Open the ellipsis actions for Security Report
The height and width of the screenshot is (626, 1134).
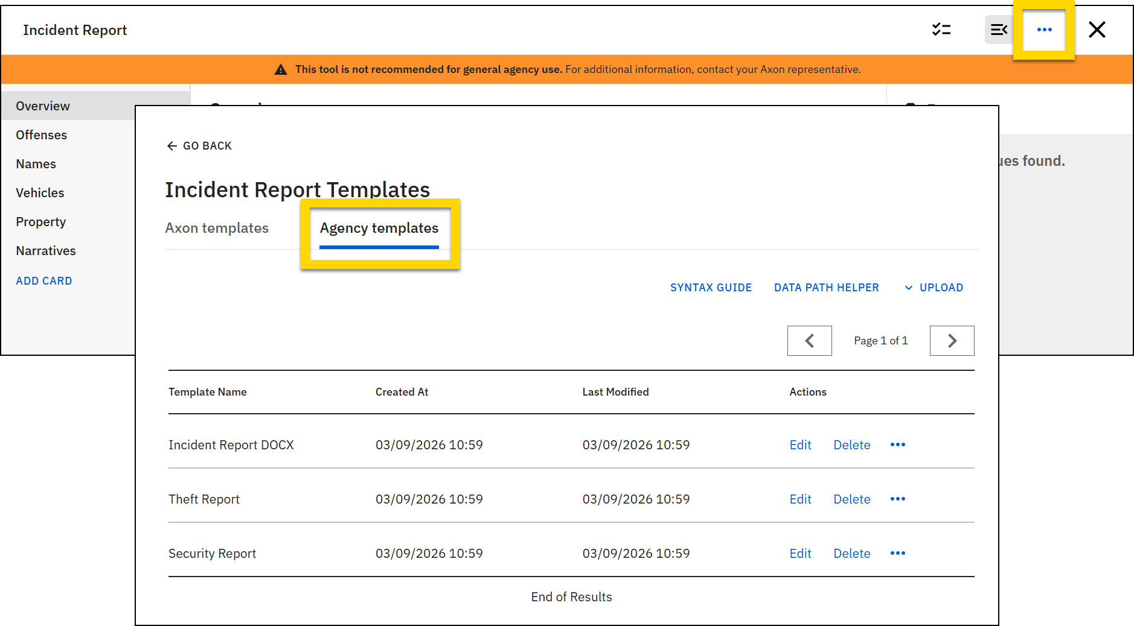point(897,553)
